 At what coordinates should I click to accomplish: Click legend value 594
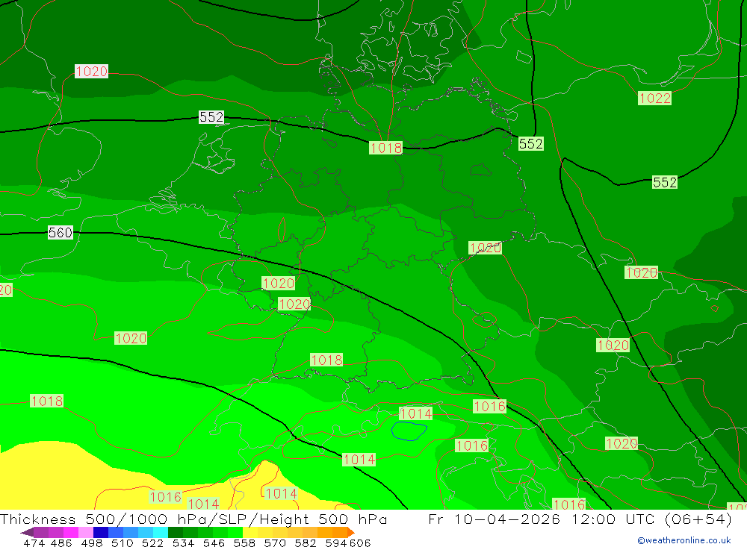click(336, 543)
